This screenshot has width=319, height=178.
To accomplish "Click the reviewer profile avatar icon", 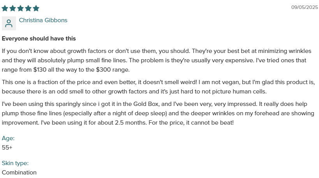I will tap(9, 23).
